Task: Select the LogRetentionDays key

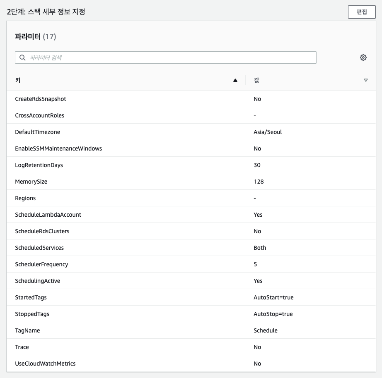Action: (39, 165)
